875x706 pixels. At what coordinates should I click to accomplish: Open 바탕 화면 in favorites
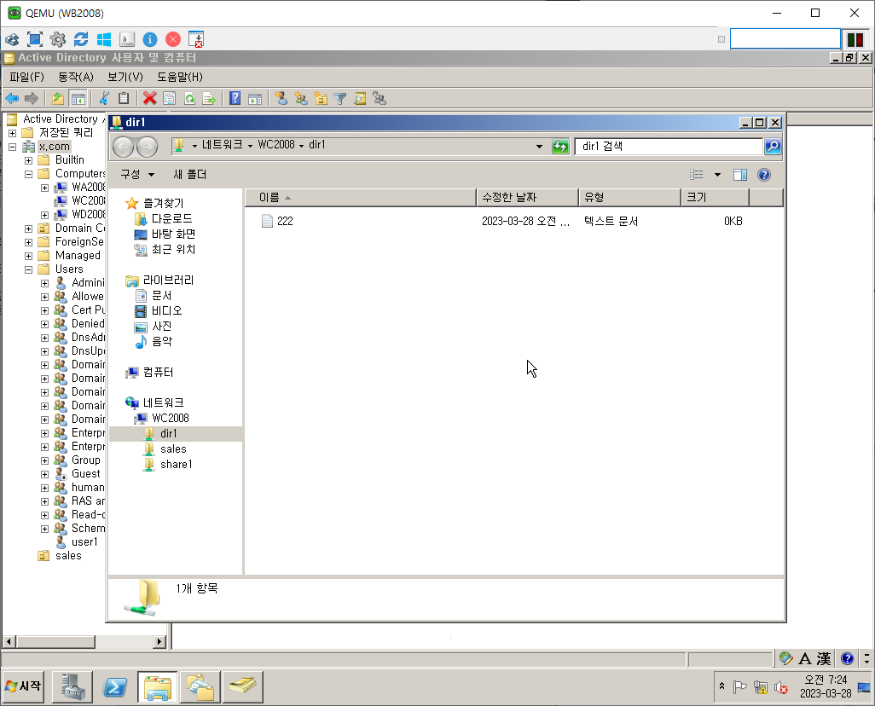pyautogui.click(x=173, y=234)
